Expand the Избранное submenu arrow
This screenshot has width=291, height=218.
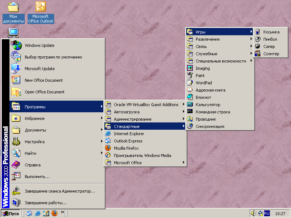point(102,118)
